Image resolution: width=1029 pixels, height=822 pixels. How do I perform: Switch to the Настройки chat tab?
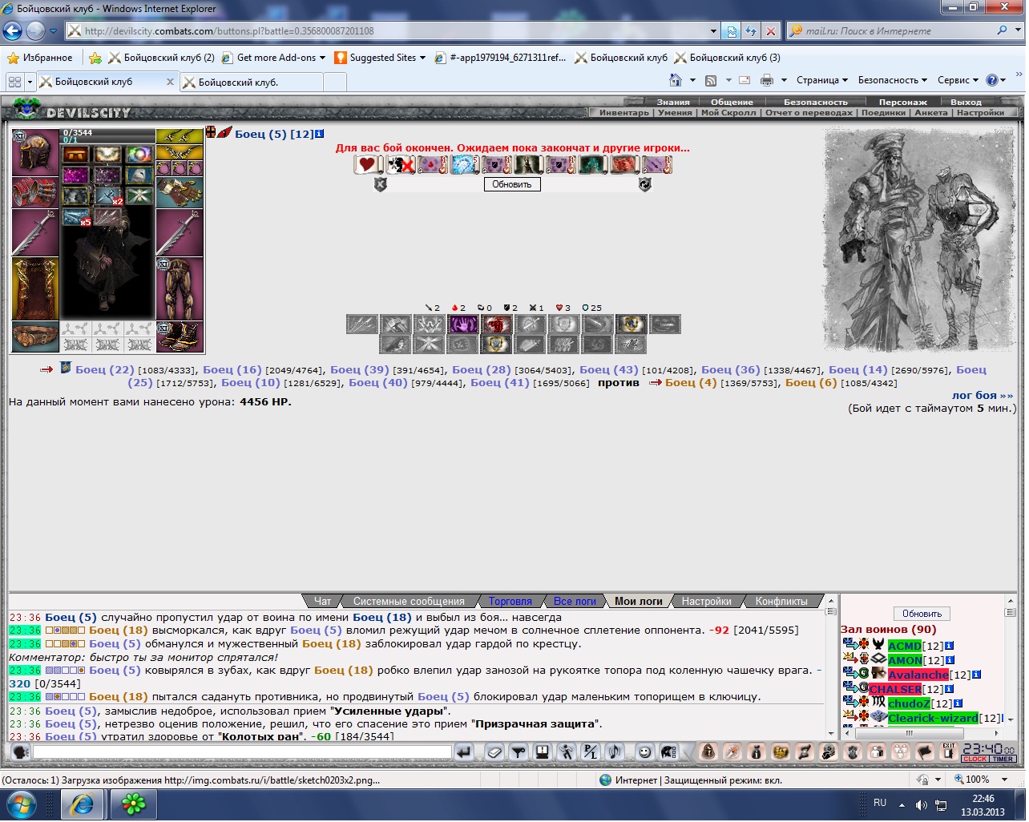pyautogui.click(x=706, y=602)
